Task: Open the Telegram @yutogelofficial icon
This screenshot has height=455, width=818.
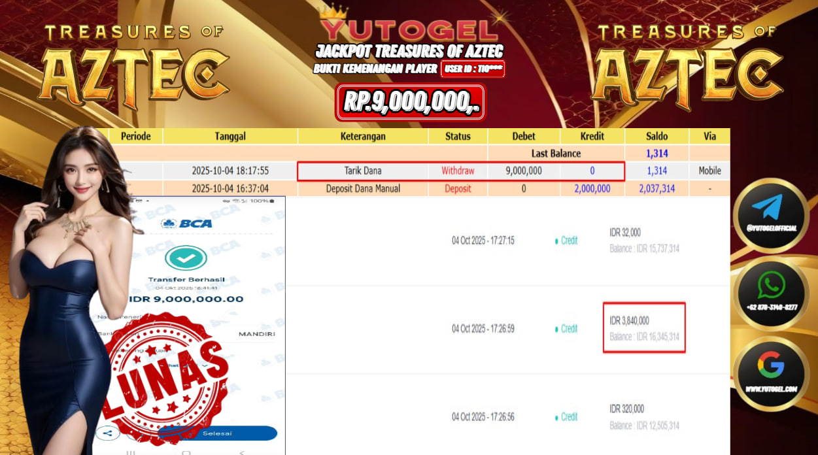Action: pos(771,213)
